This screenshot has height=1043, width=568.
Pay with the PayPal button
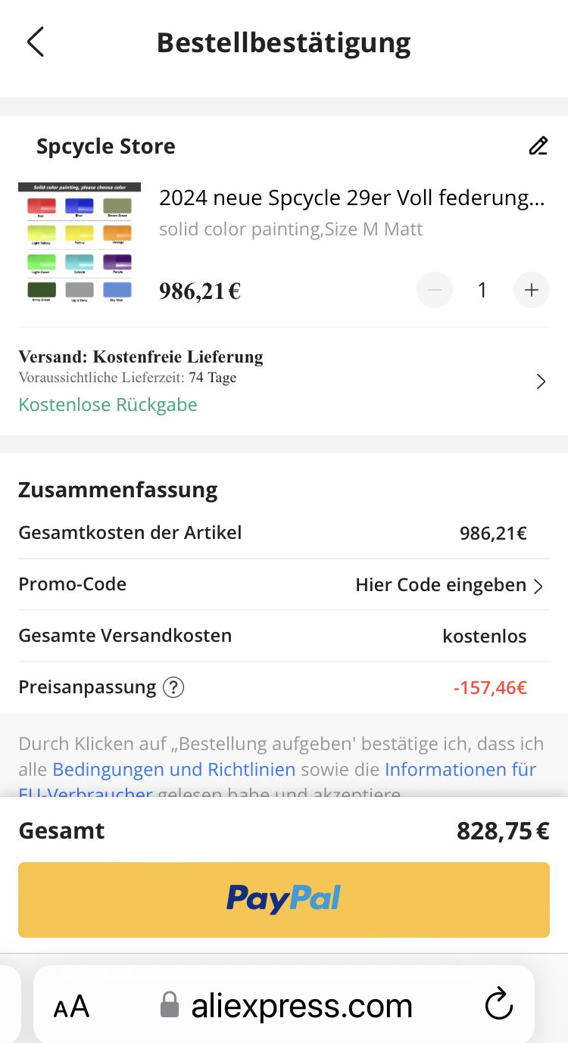point(284,899)
